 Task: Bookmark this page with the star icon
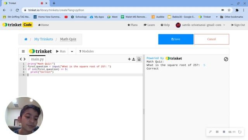[229, 10]
